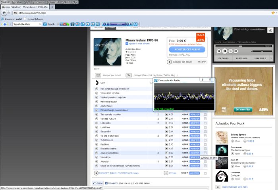Screen dimensions: 278x190
Task: Click Get more tips ad button
Action: [243, 109]
